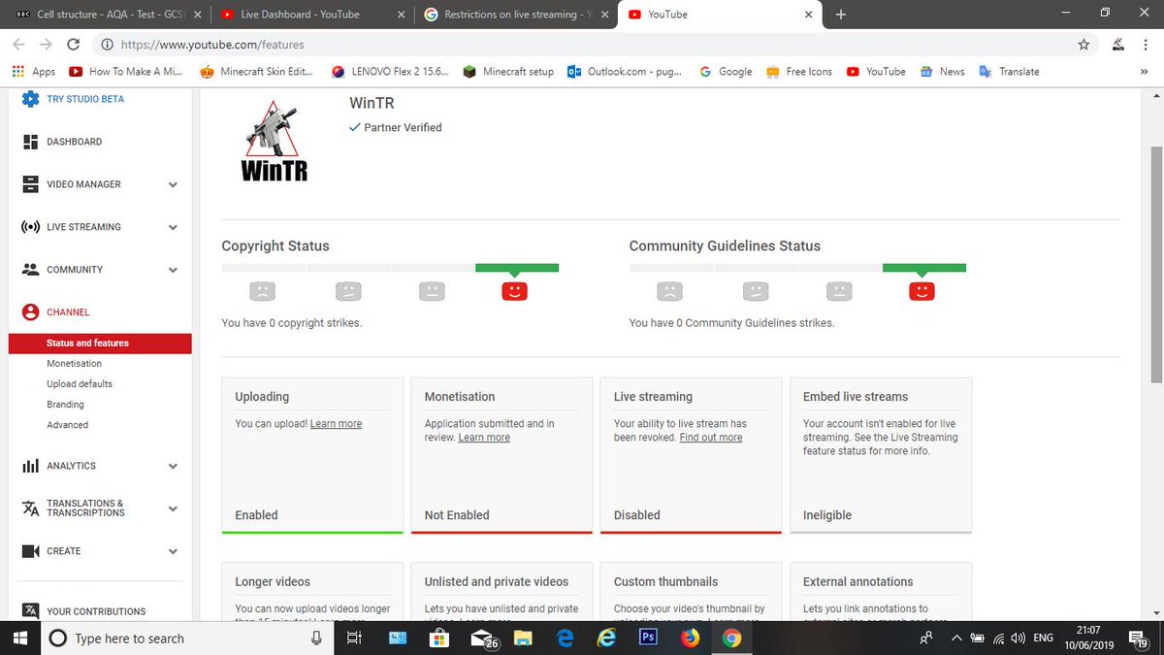Select Branding in the Channel menu
The image size is (1164, 655).
pyautogui.click(x=65, y=405)
